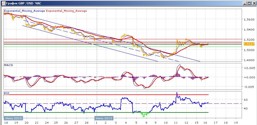The height and width of the screenshot is (125, 257).
Task: Select the Июнь 2013 month marker
Action: (13, 118)
